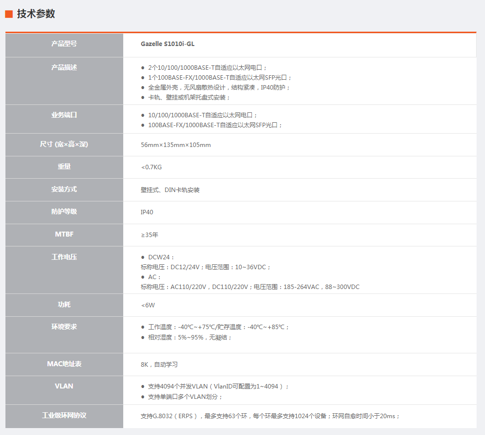Select the 重量 row label

64,167
